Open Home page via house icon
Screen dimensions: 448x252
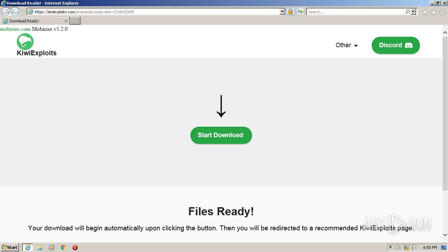[425, 12]
